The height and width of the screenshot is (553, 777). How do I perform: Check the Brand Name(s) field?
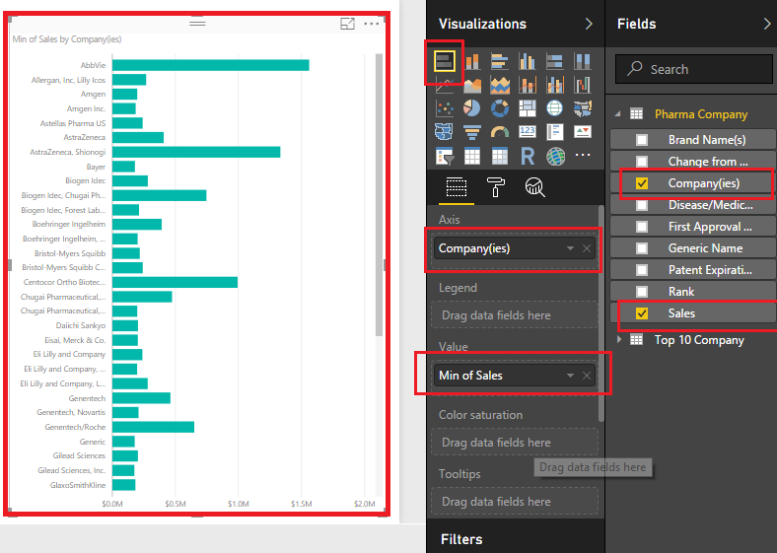(642, 140)
